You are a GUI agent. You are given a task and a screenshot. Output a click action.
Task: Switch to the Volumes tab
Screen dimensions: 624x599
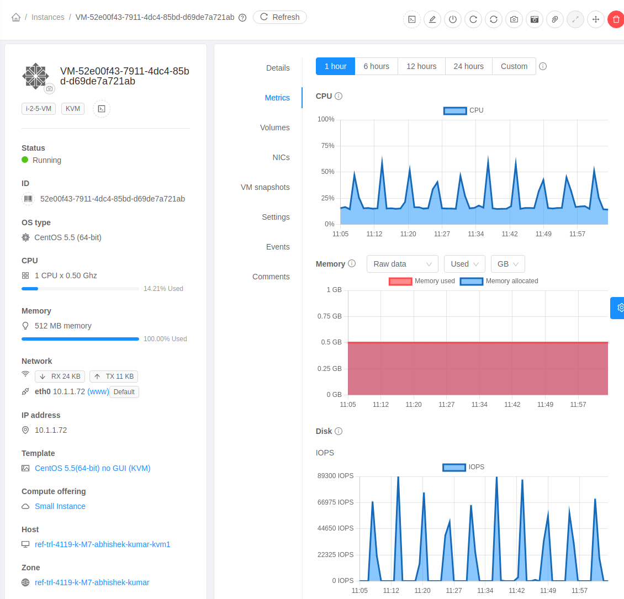[x=275, y=128]
